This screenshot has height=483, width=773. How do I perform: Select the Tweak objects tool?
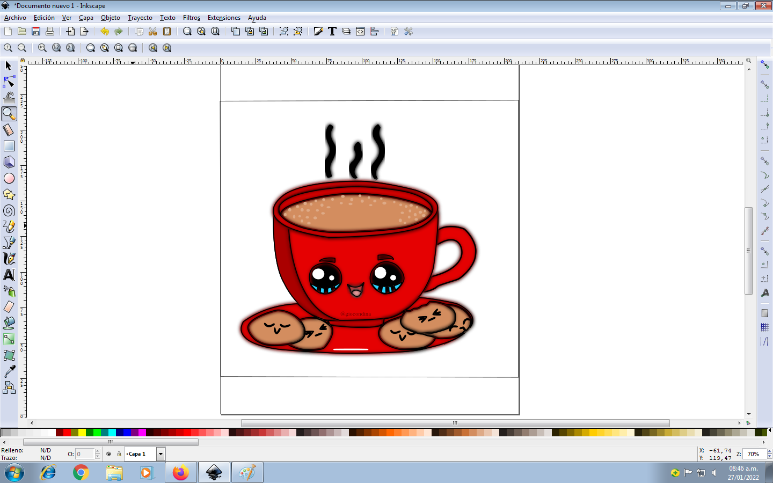(9, 98)
